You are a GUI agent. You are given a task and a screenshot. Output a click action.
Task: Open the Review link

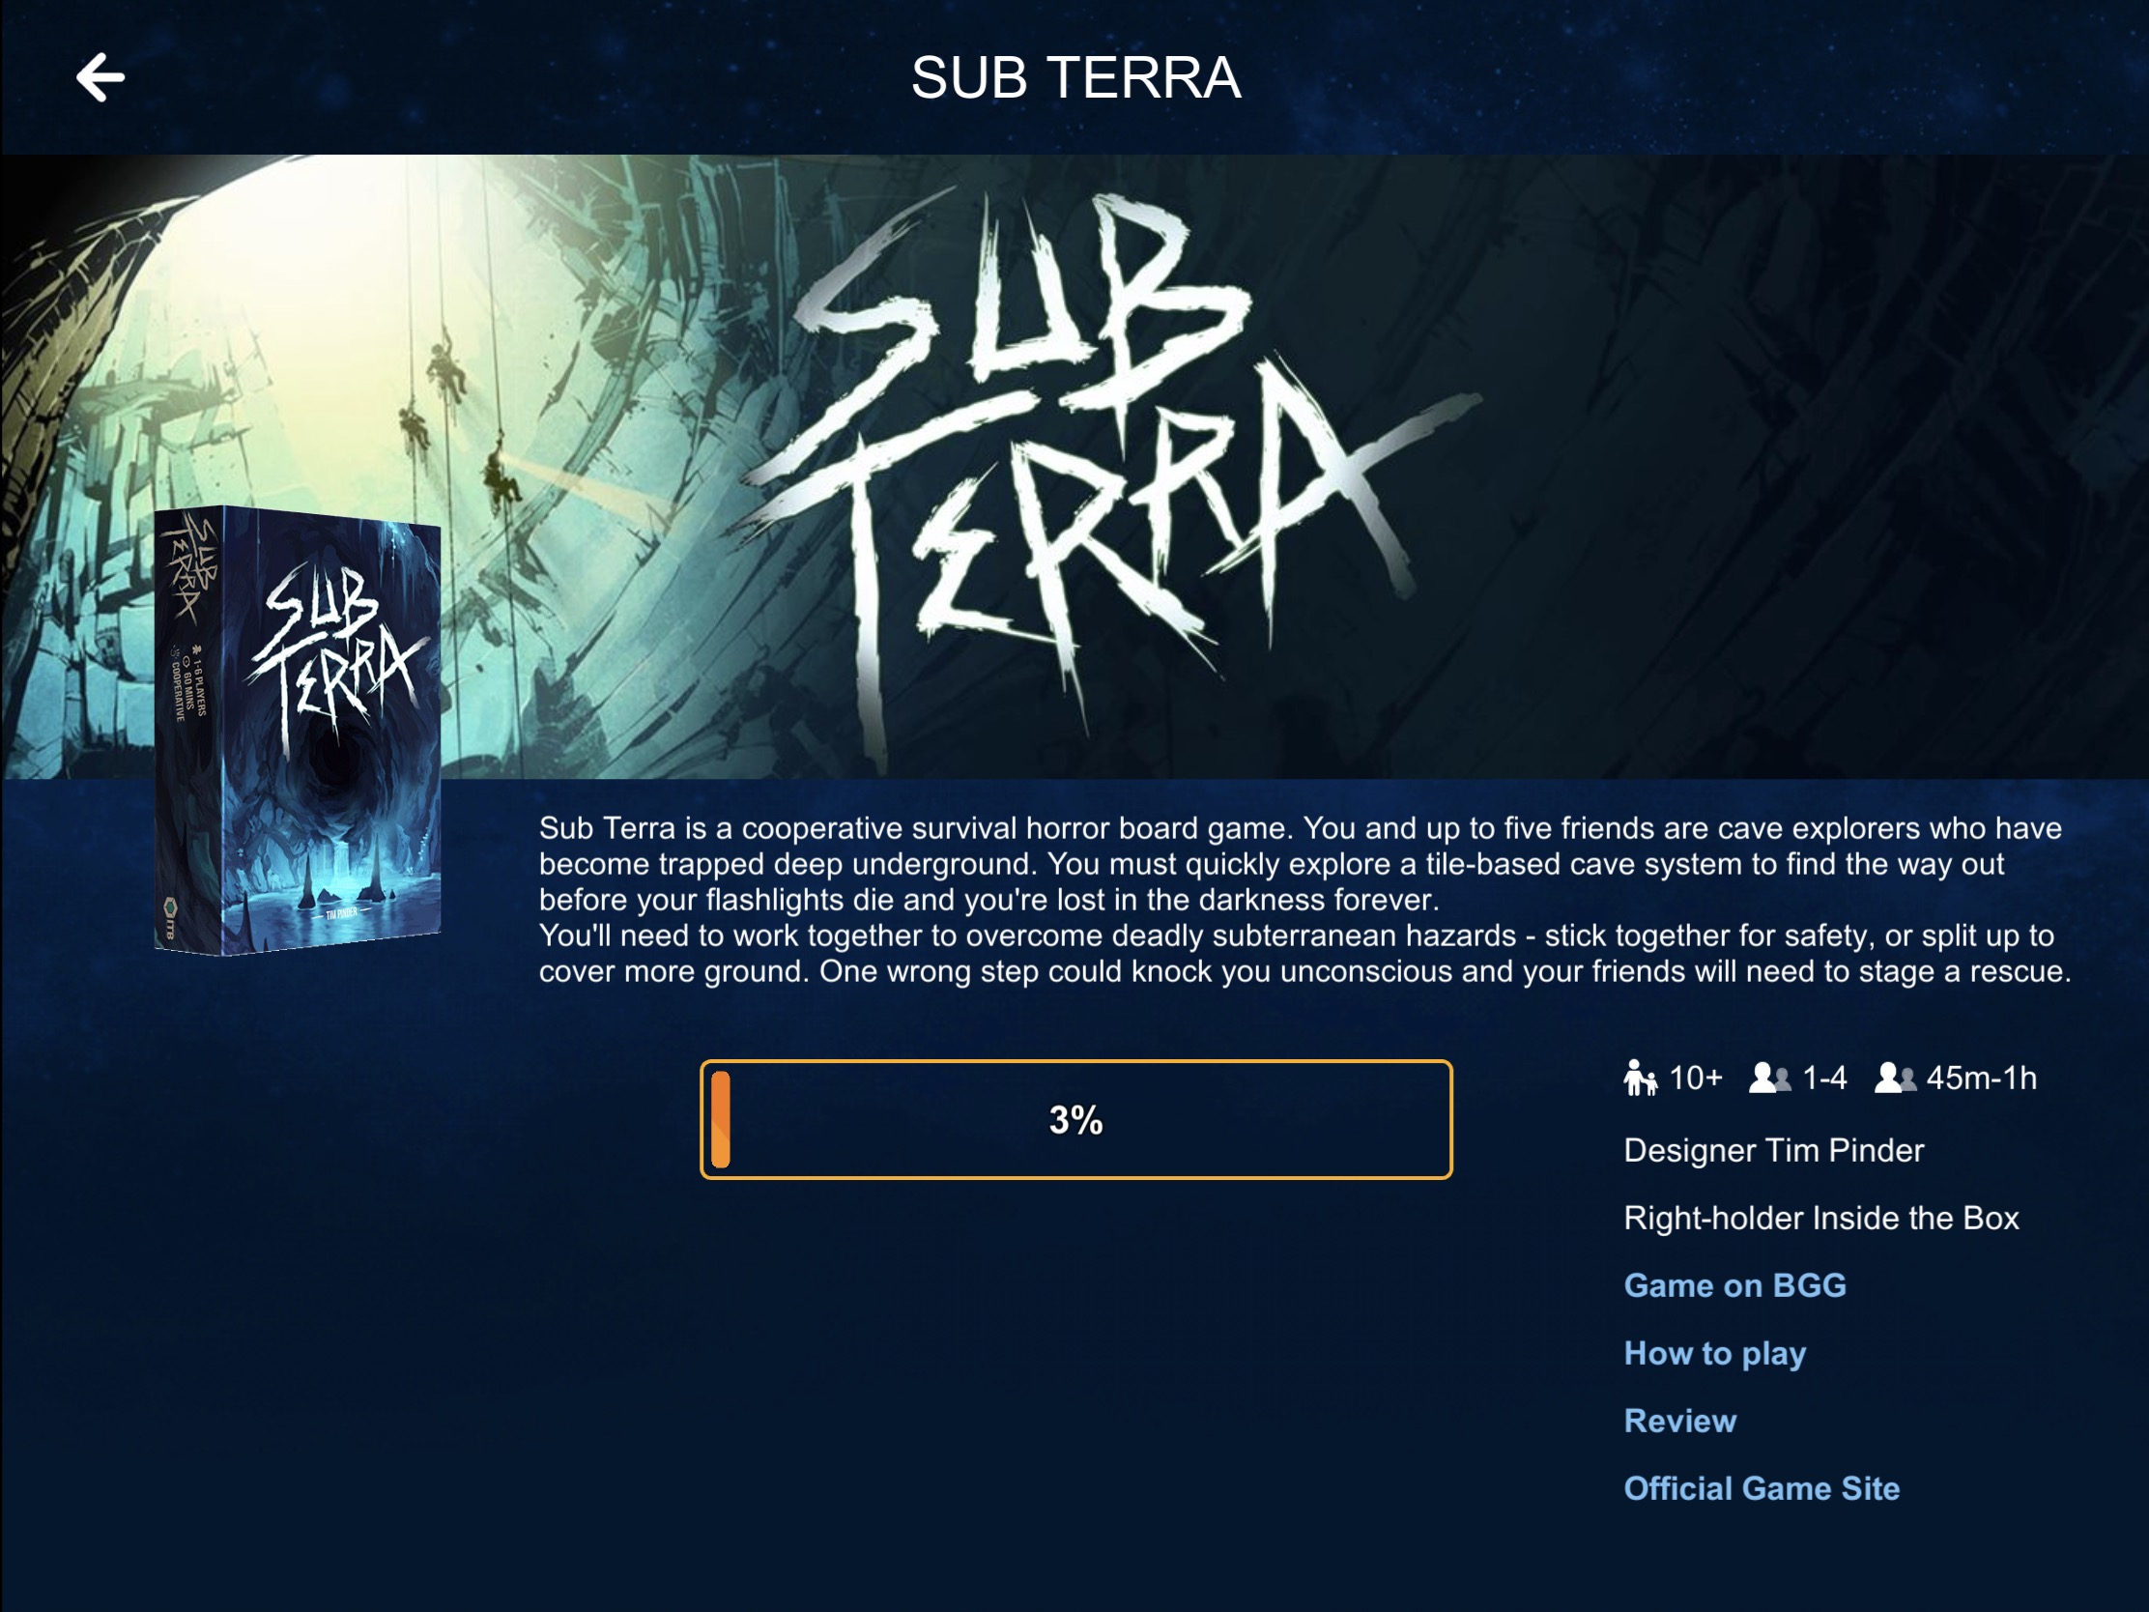1680,1421
